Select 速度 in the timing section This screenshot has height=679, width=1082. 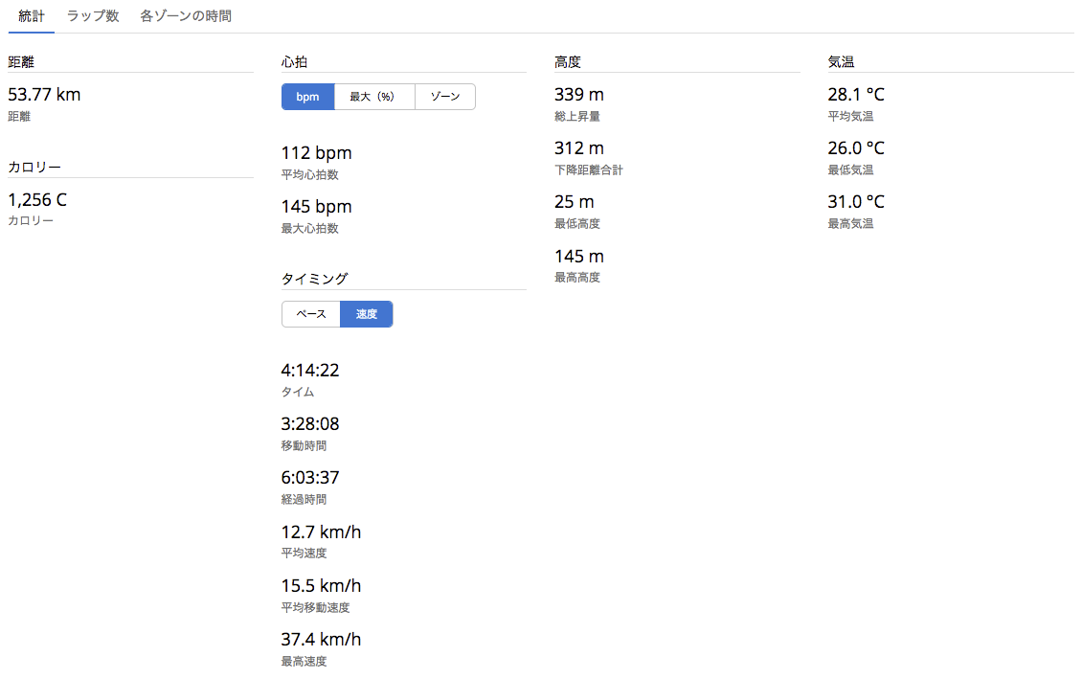(367, 314)
